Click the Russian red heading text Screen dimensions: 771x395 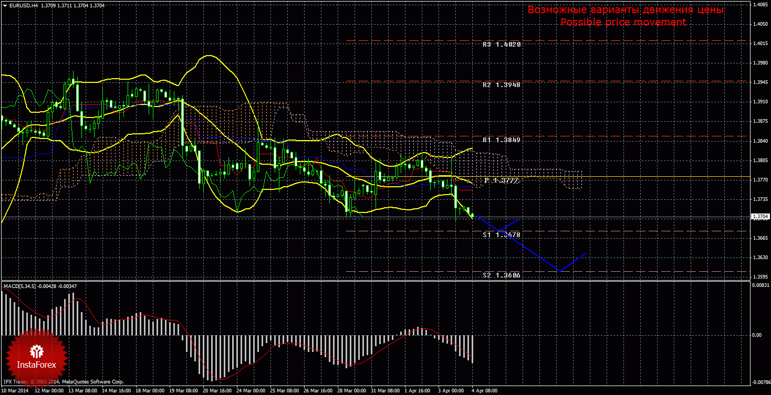click(626, 10)
